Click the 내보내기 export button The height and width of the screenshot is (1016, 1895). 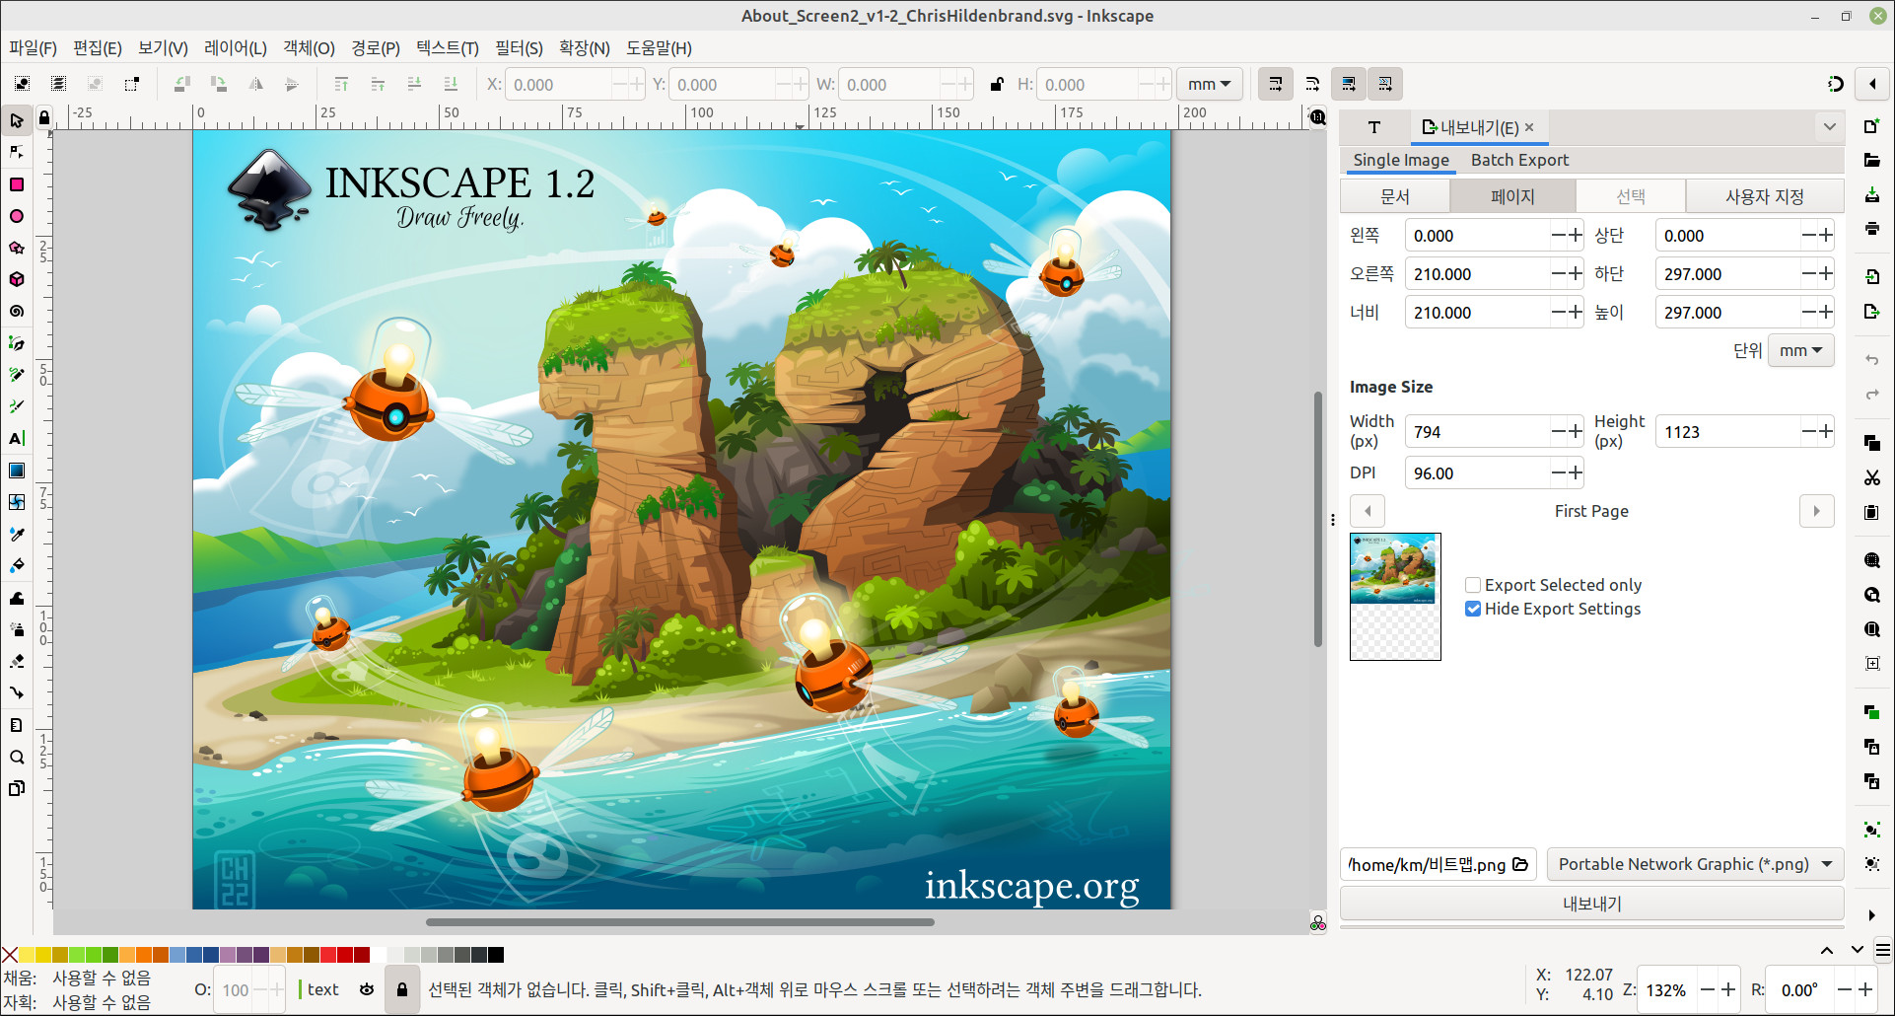point(1591,904)
